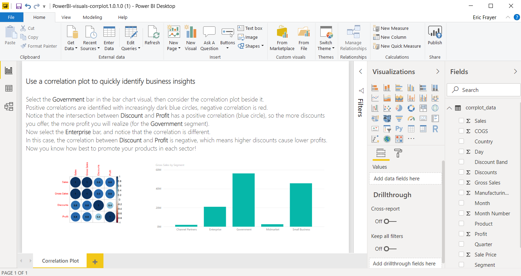
Task: Click From Marketplace custom visuals
Action: [282, 38]
